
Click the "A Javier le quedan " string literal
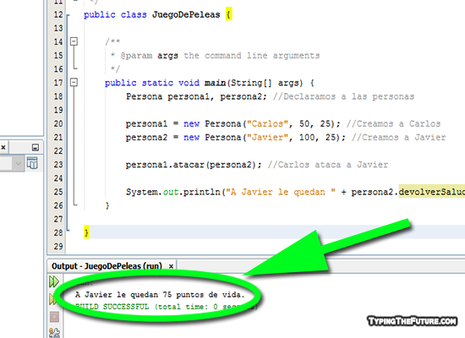click(x=280, y=192)
